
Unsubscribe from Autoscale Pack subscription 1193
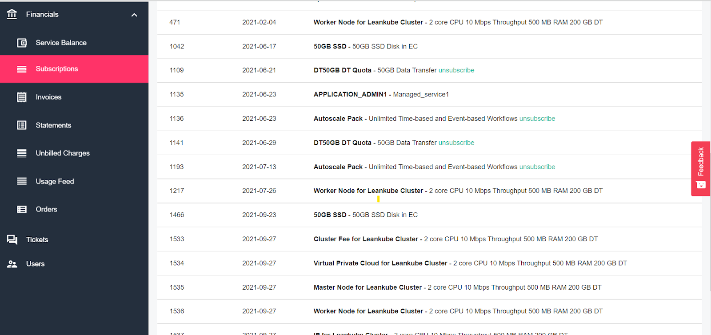click(537, 167)
